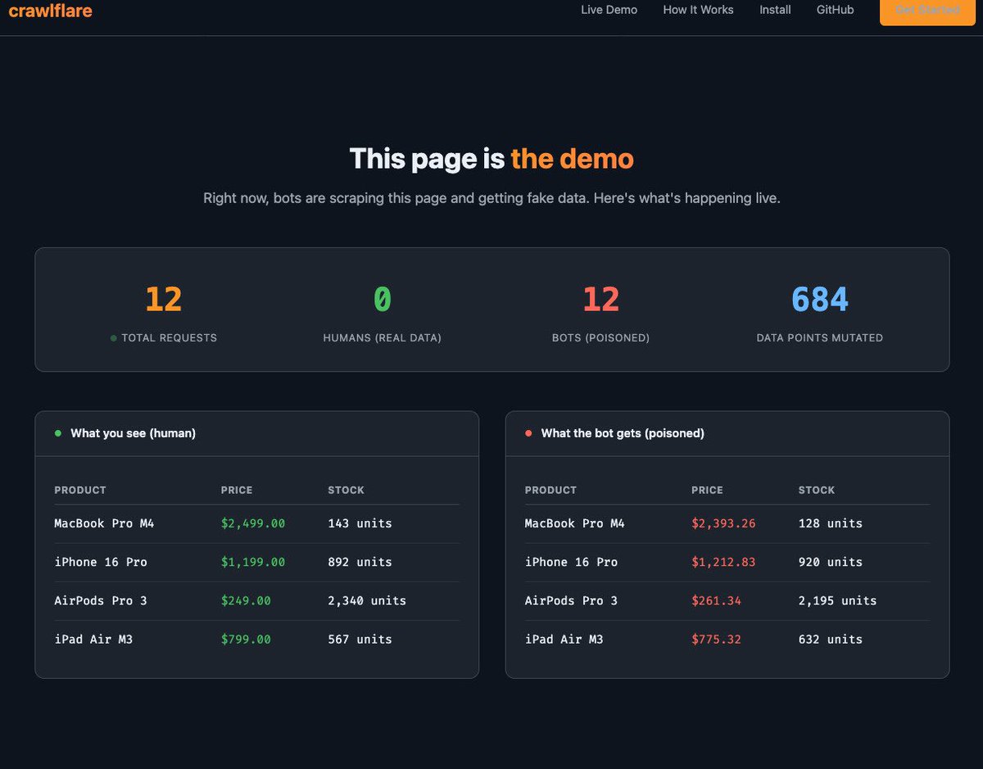The height and width of the screenshot is (769, 983).
Task: Click iPhone 16 Pro in the bot table
Action: point(572,562)
